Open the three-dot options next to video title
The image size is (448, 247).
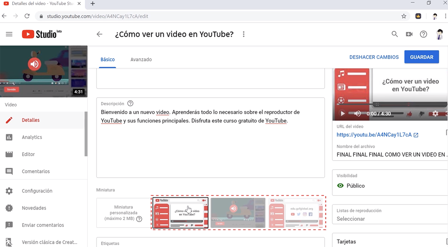coord(244,34)
